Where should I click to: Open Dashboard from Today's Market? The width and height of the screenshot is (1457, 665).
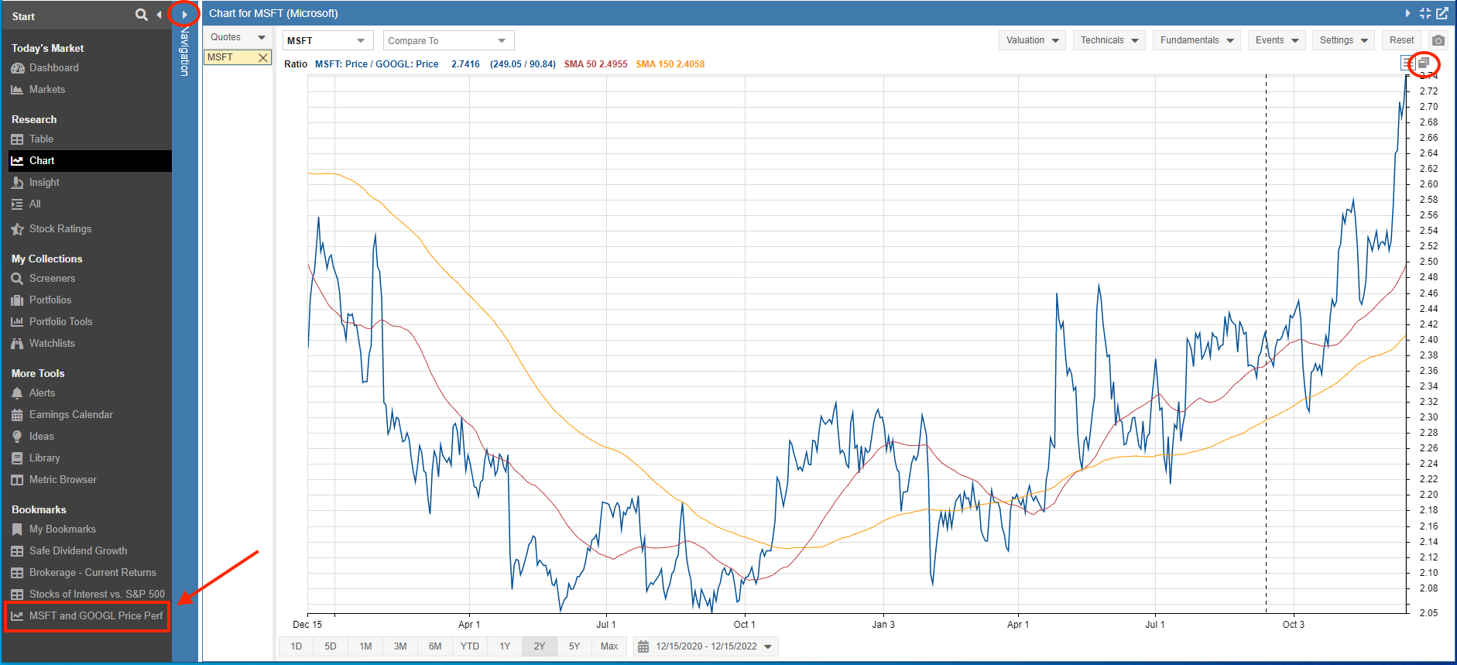point(45,68)
